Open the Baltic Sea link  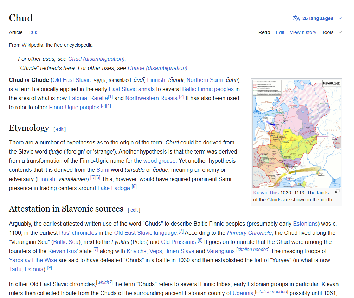click(x=66, y=242)
